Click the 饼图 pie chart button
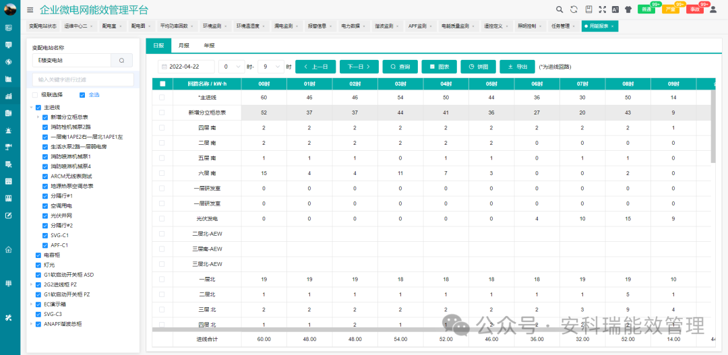Screen dimensions: 728x355 pyautogui.click(x=478, y=67)
